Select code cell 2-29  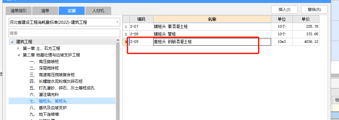pos(141,42)
